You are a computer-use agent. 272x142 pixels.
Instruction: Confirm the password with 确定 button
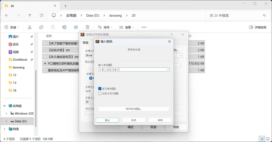click(107, 120)
